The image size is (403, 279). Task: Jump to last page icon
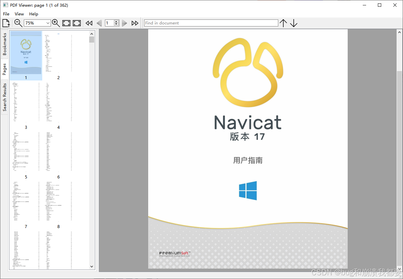pos(135,23)
